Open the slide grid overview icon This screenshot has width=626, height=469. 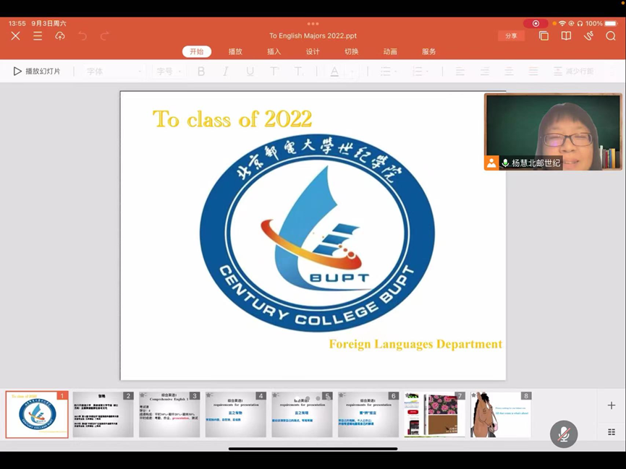click(612, 432)
